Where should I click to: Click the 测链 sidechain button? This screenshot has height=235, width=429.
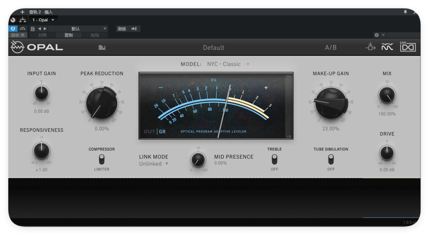click(x=121, y=29)
